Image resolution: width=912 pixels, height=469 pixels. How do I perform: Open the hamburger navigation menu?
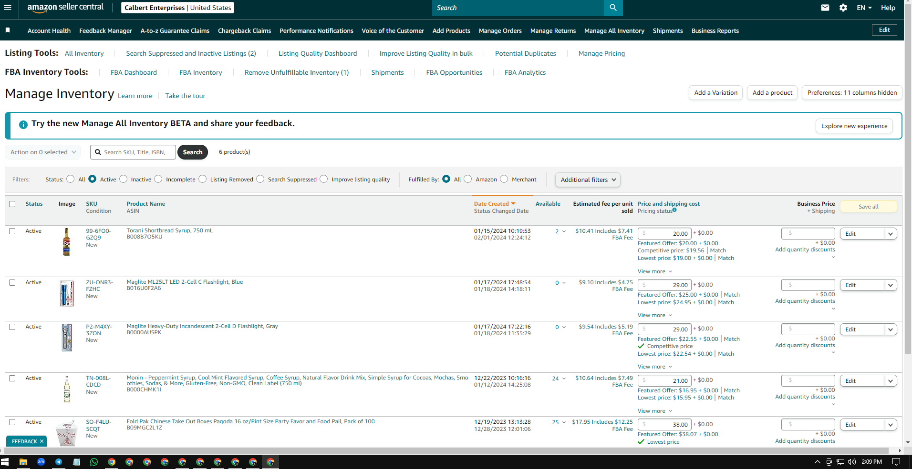(x=7, y=8)
